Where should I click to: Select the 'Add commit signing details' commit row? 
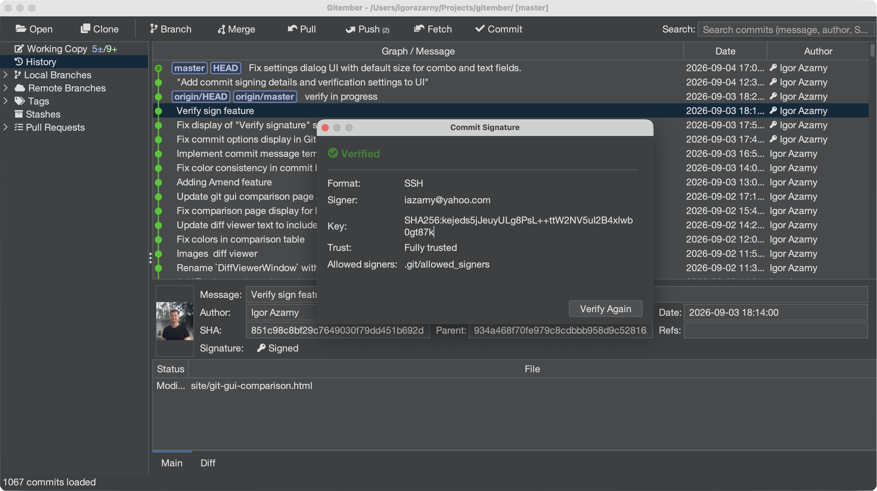[x=511, y=82]
